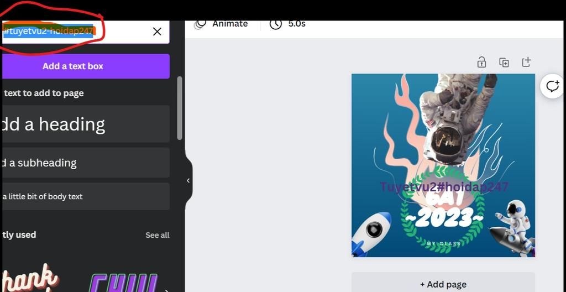Select the Tuyetvu2#hoidap247 text on canvas
This screenshot has width=566, height=292.
pyautogui.click(x=444, y=187)
